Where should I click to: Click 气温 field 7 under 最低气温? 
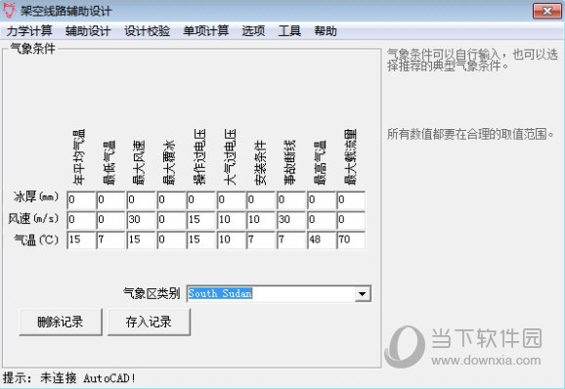point(111,240)
